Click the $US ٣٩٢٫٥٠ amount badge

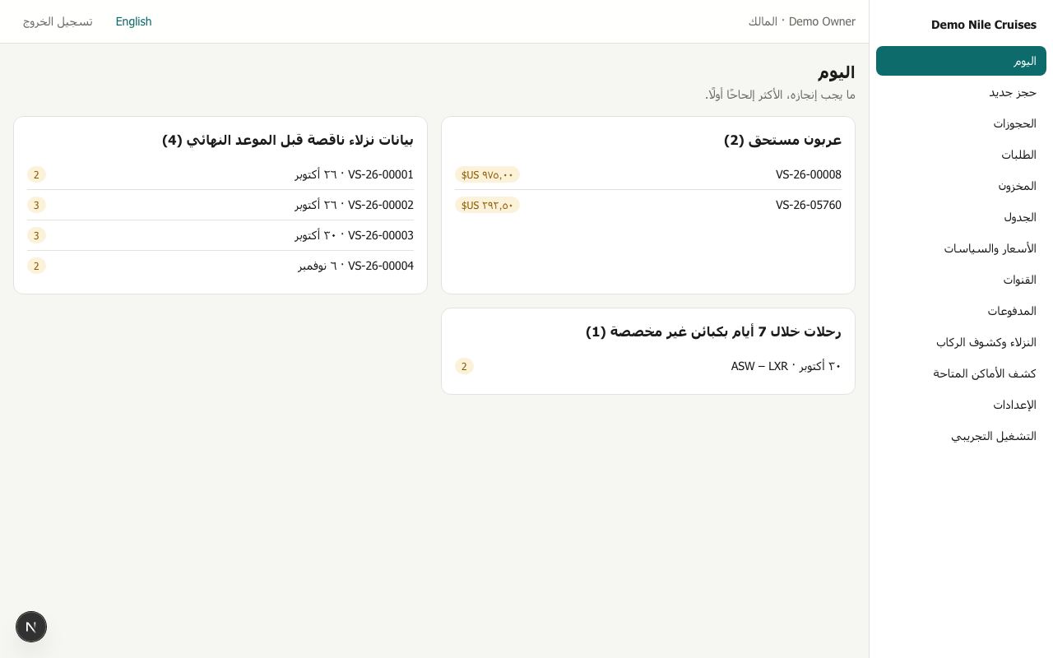point(487,205)
